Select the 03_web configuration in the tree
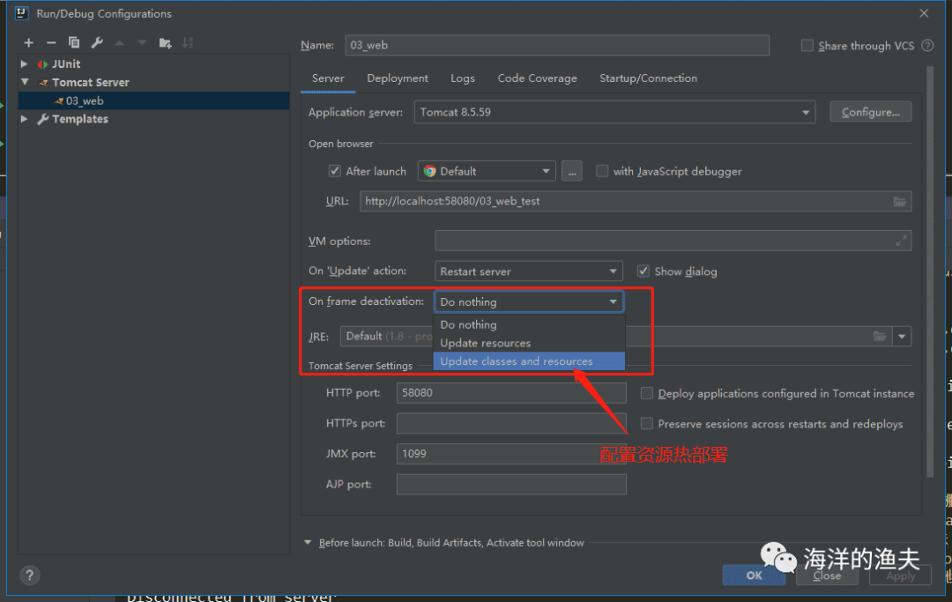Image resolution: width=952 pixels, height=602 pixels. point(154,100)
